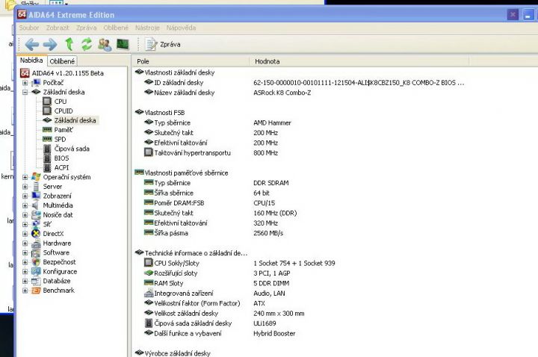This screenshot has width=538, height=357.
Task: Click the Multimédia speaker icon
Action: 36,205
